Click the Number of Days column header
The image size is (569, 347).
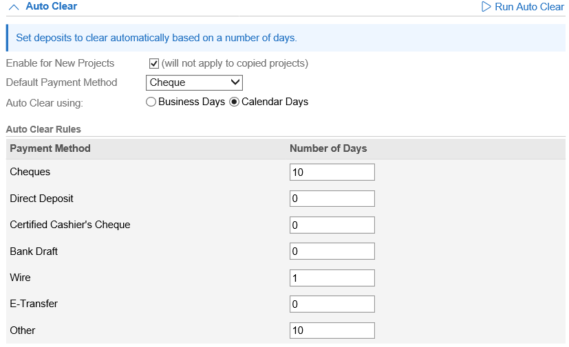tap(328, 148)
